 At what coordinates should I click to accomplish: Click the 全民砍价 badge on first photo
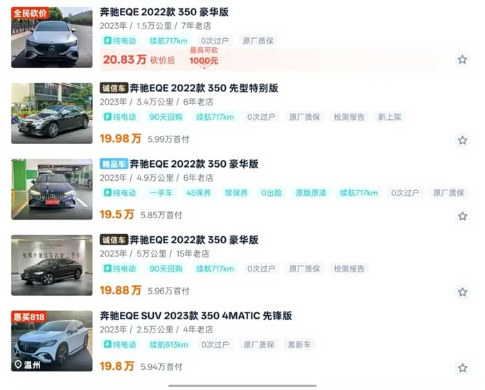click(x=30, y=13)
